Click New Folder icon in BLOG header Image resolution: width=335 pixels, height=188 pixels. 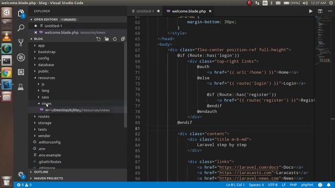click(107, 39)
